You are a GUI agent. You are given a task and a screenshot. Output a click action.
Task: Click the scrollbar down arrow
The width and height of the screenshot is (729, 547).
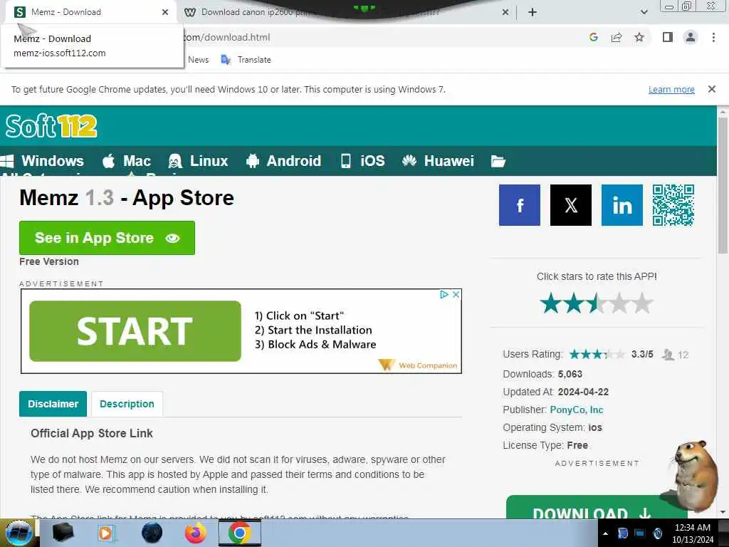723,512
